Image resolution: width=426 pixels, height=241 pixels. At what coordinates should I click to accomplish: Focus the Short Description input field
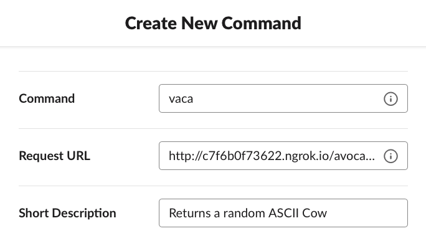(x=283, y=213)
